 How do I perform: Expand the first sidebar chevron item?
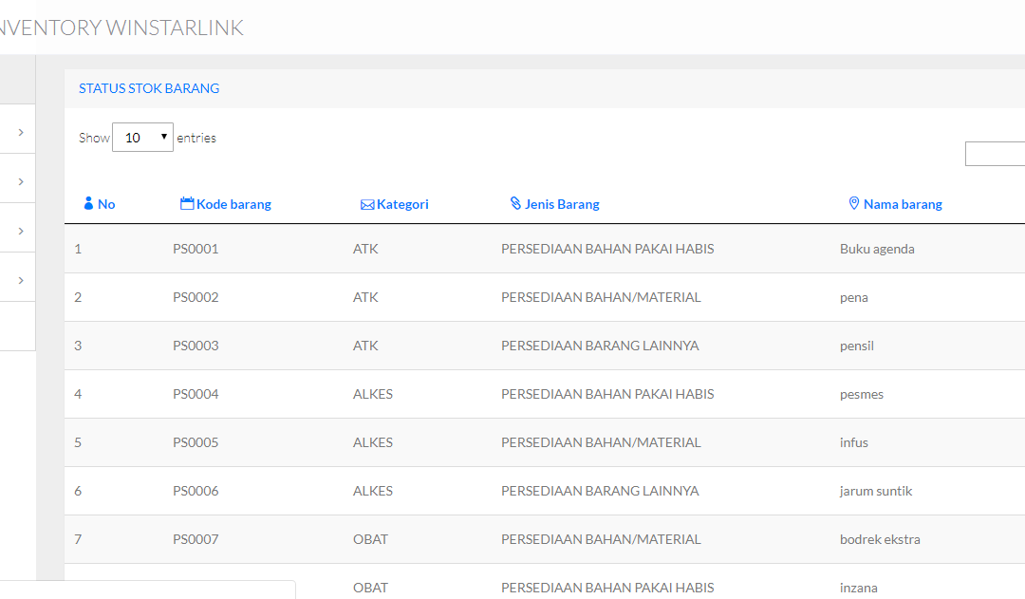[21, 132]
